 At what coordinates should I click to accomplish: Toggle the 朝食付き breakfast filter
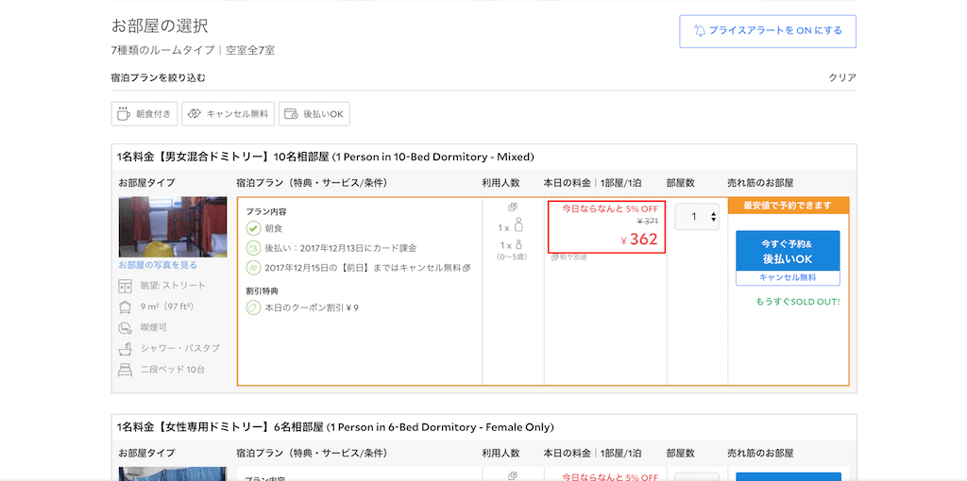144,114
